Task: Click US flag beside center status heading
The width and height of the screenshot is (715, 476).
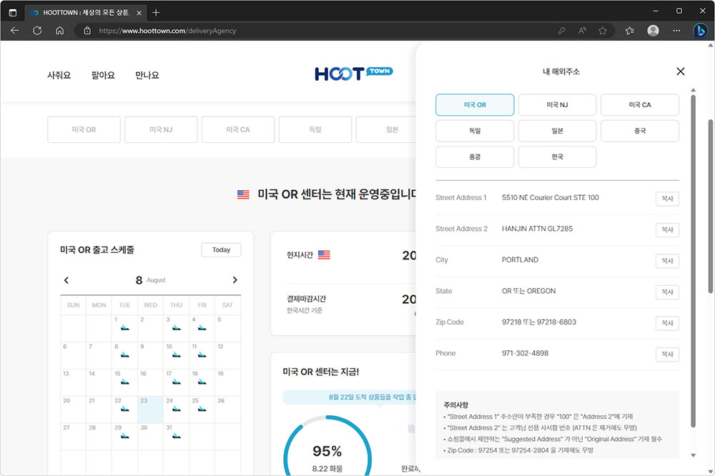Action: [243, 194]
